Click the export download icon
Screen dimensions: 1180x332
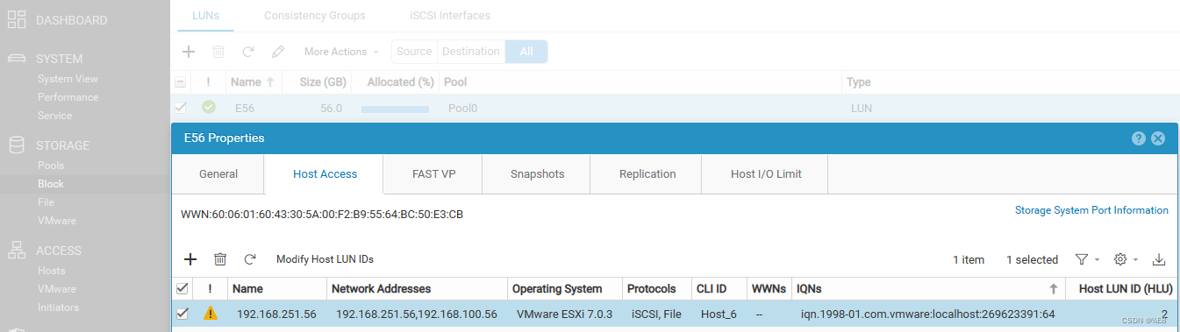1159,259
